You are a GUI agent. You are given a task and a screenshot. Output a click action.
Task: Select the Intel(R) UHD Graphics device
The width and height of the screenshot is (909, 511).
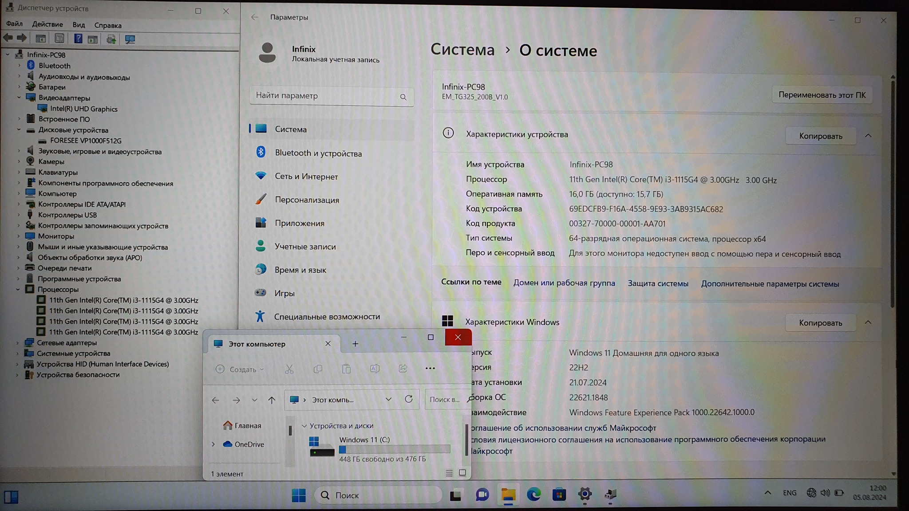click(x=83, y=109)
